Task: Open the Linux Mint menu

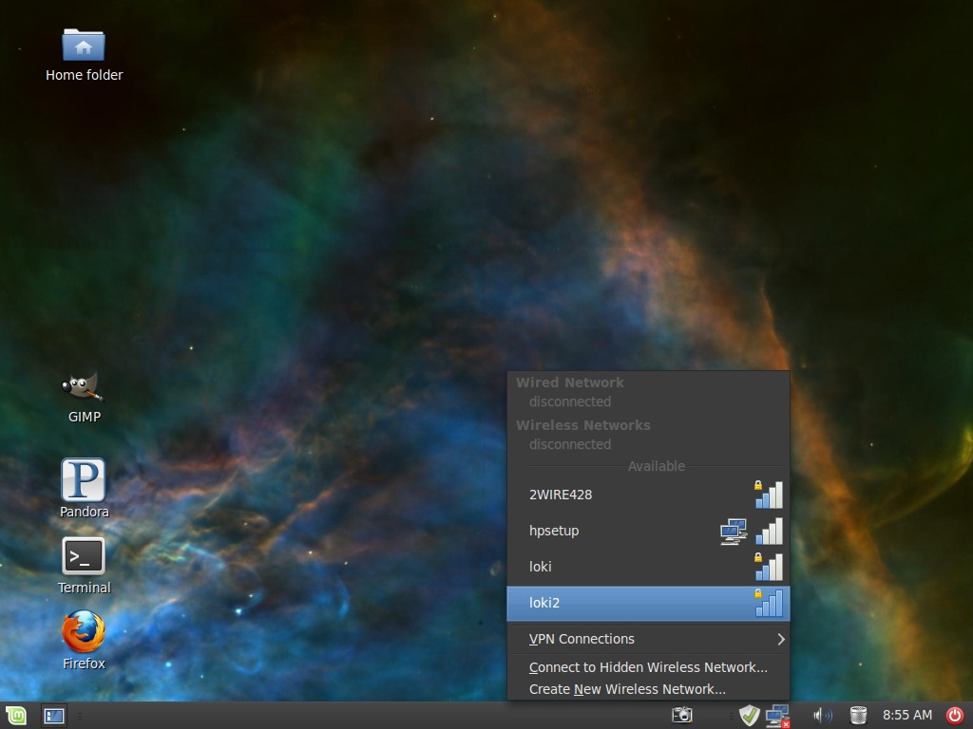Action: 15,716
